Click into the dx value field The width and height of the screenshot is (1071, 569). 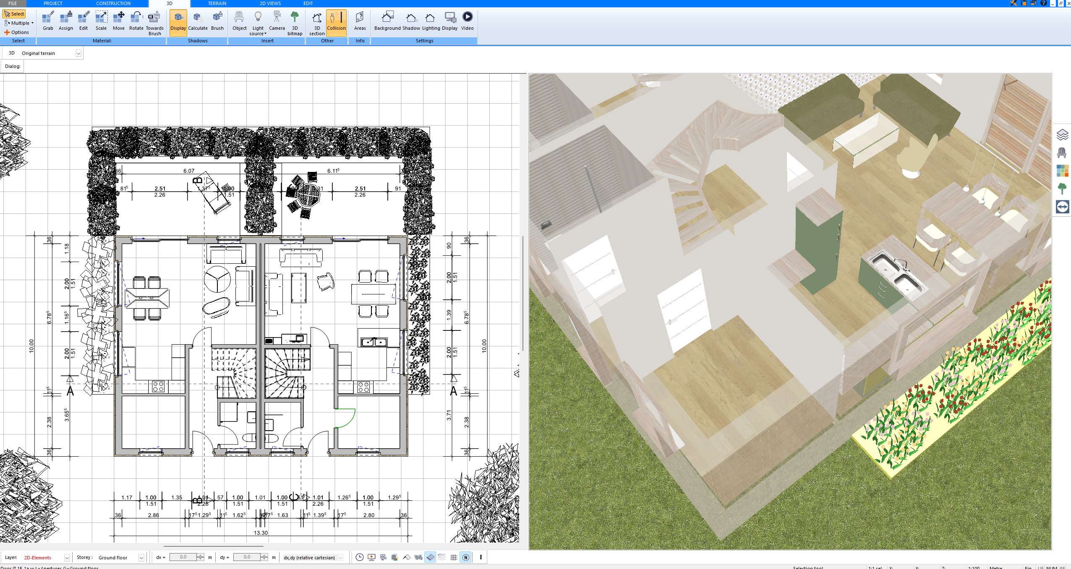(x=183, y=557)
